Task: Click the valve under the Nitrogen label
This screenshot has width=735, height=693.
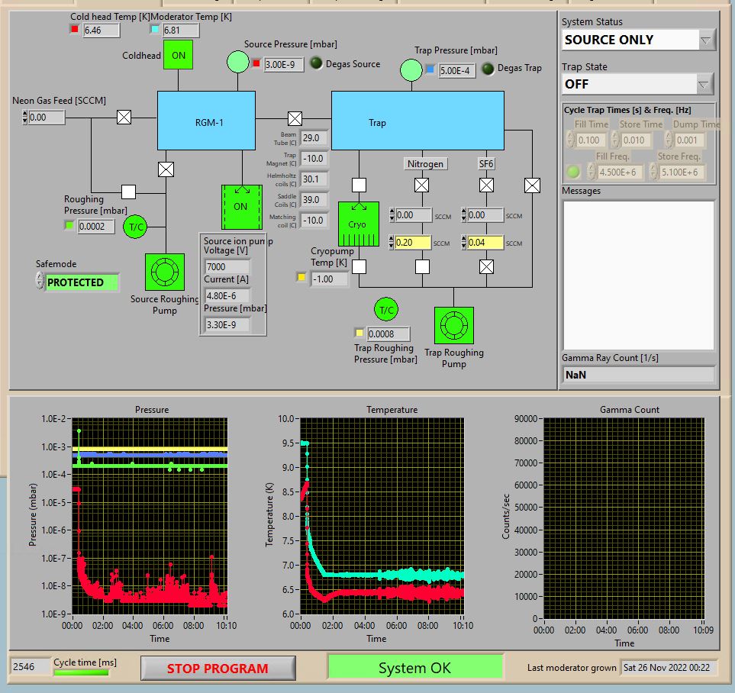Action: pyautogui.click(x=421, y=185)
